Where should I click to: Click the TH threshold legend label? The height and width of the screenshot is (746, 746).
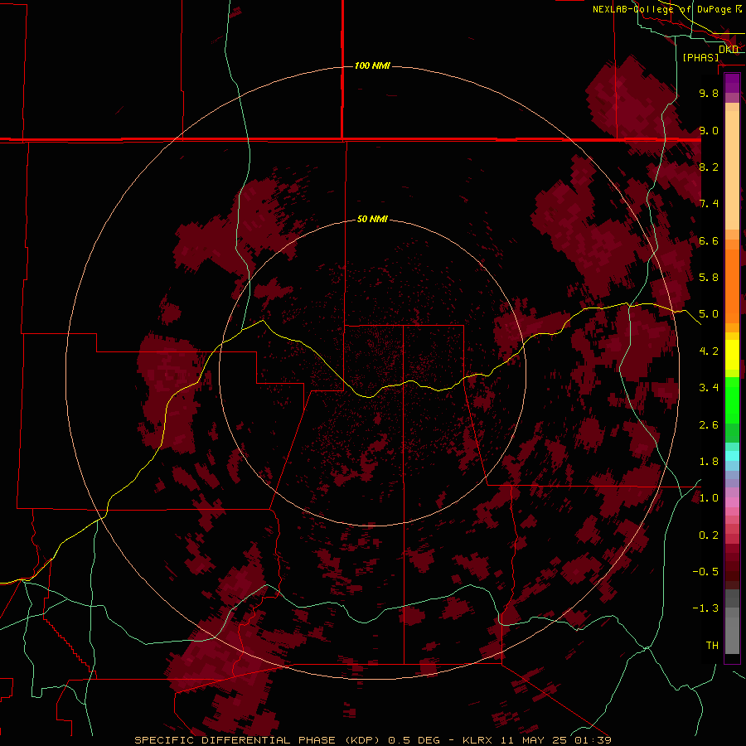click(x=712, y=646)
